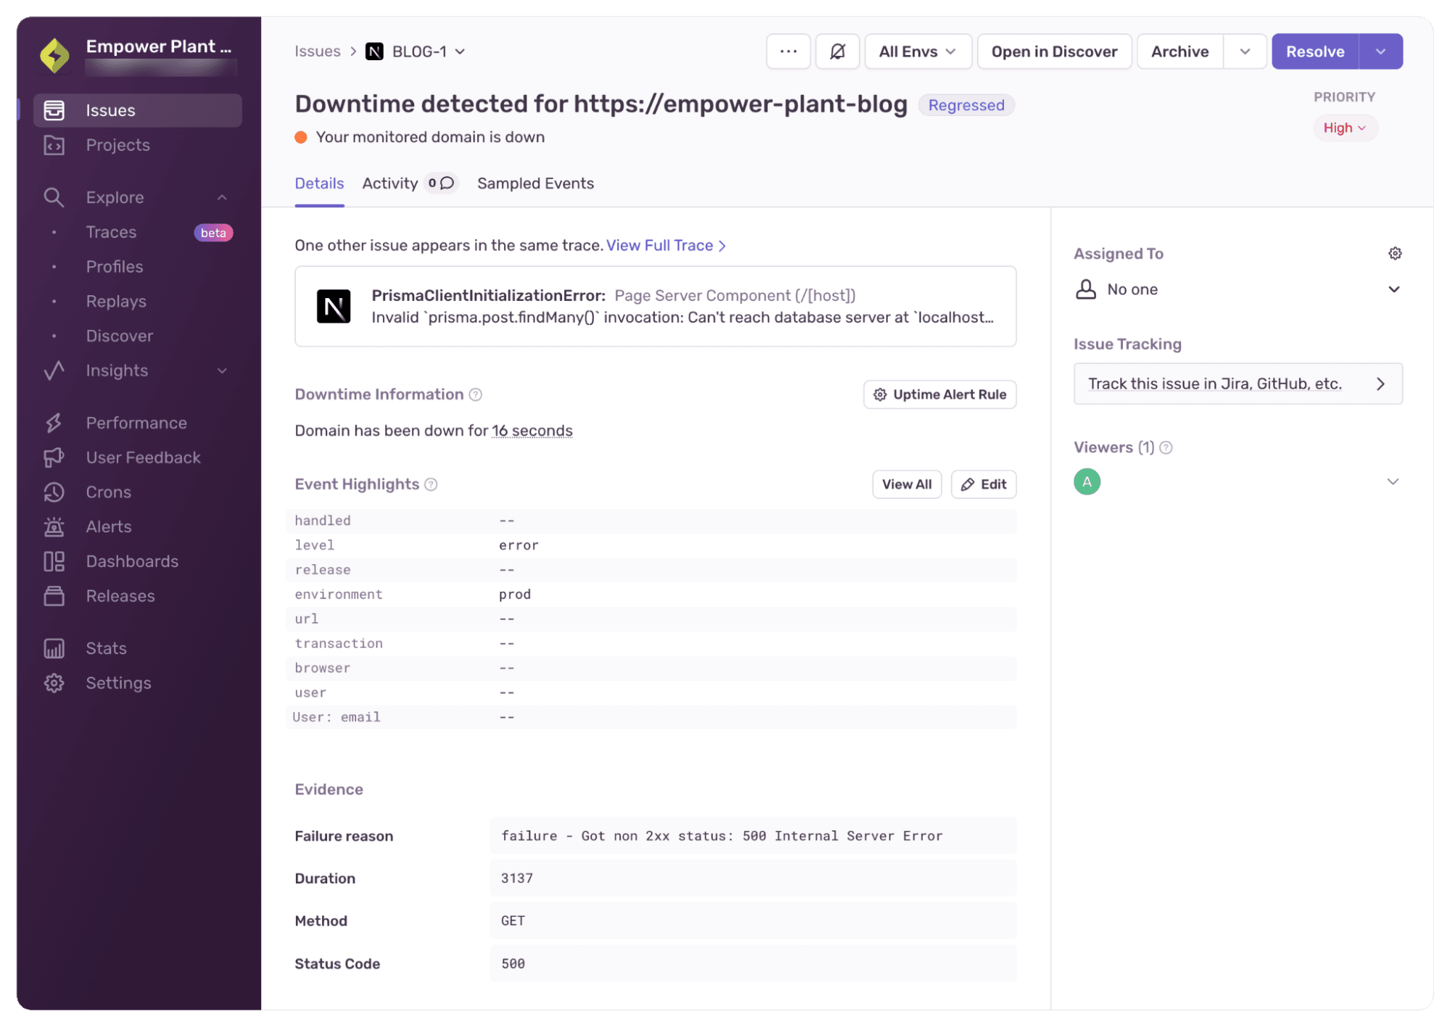Click the environment value prod

click(515, 594)
